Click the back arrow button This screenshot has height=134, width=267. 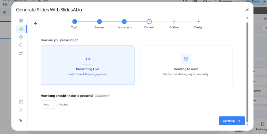coord(36,23)
